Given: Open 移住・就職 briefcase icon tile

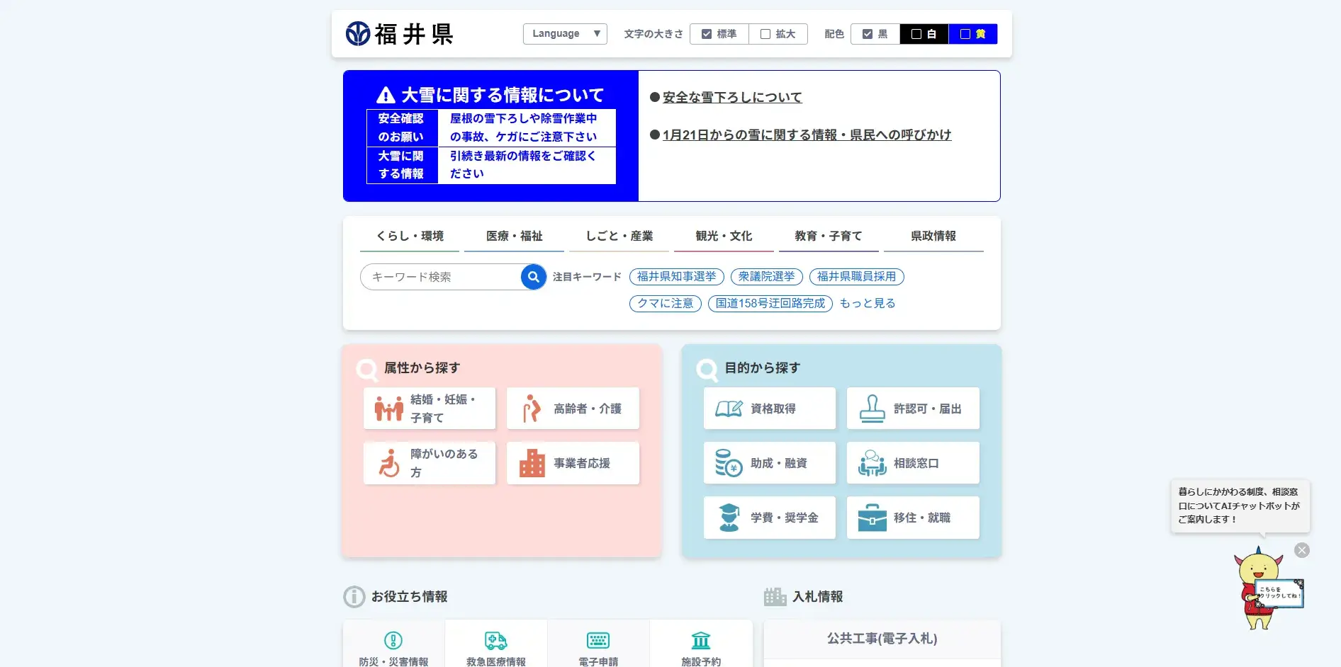Looking at the screenshot, I should pyautogui.click(x=872, y=518).
